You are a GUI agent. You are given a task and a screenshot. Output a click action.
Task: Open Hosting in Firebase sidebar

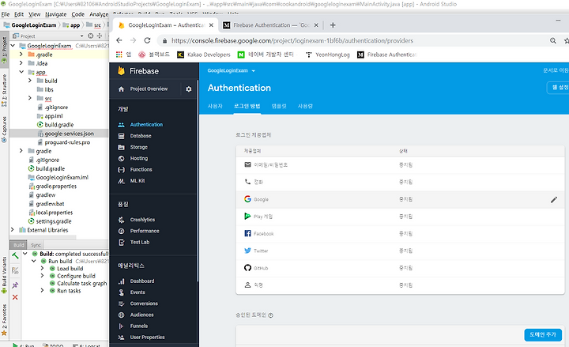pyautogui.click(x=138, y=158)
